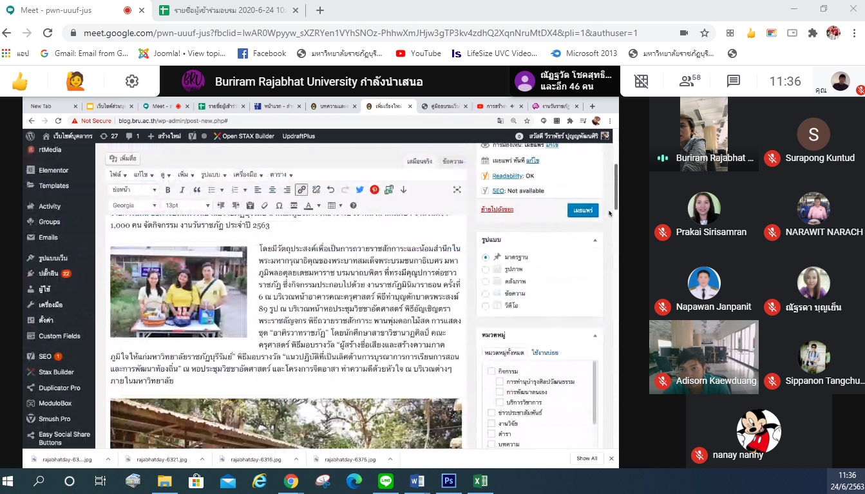Click Show All downloads button
The height and width of the screenshot is (494, 865).
click(587, 459)
